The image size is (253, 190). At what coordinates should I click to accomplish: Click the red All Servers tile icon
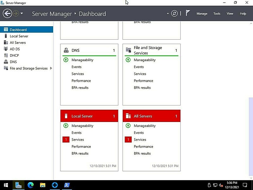pos(128,116)
